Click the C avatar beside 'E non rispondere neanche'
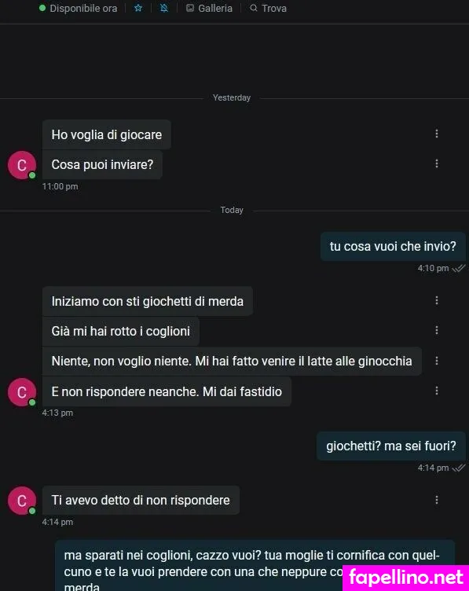Viewport: 469px width, 591px height. (22, 392)
